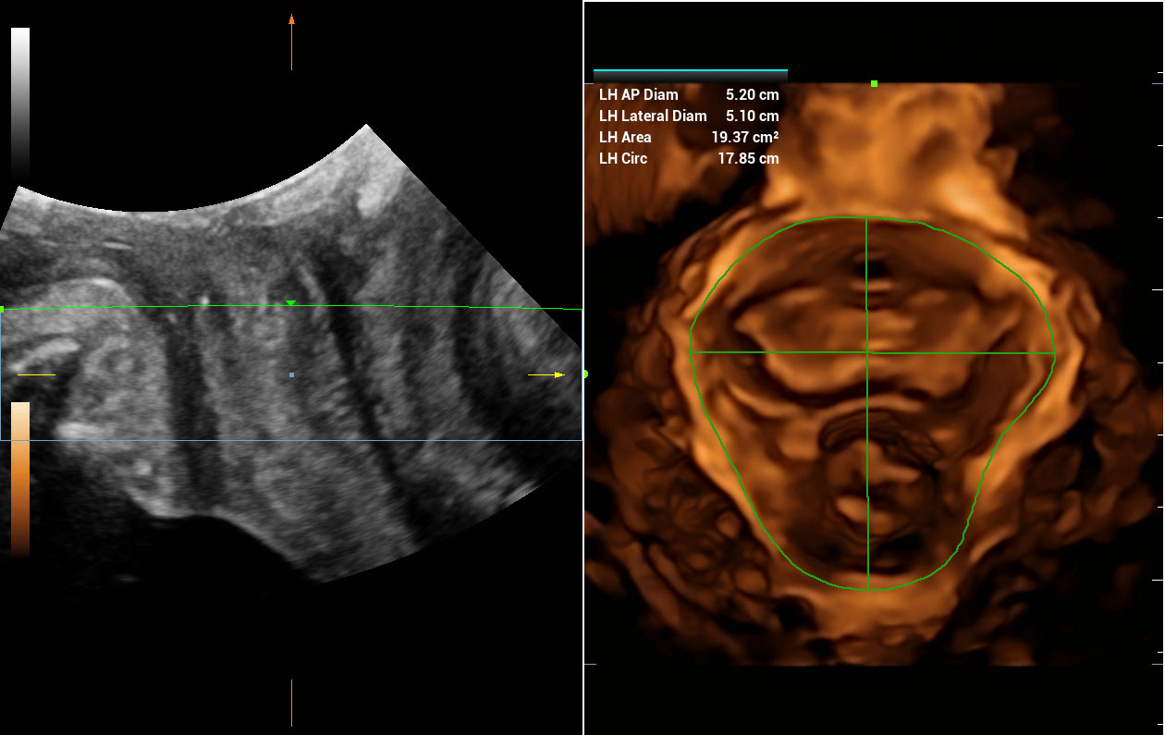This screenshot has height=735, width=1165.
Task: Click green circle handle on panel divider
Action: point(584,374)
